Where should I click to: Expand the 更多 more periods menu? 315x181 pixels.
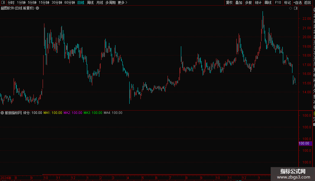click(123, 3)
